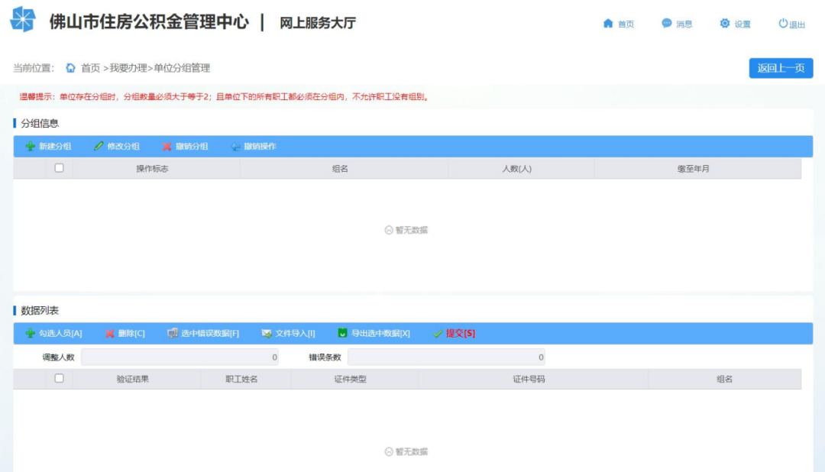Click the 撤销分组 red X icon
Image resolution: width=825 pixels, height=472 pixels.
[167, 147]
